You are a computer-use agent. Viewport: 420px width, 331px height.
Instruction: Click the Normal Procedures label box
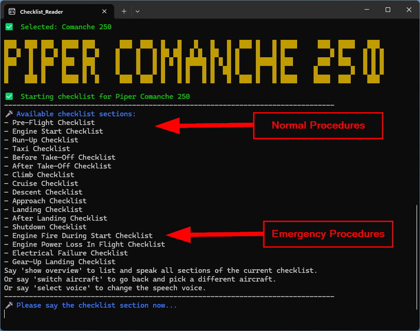pos(318,125)
